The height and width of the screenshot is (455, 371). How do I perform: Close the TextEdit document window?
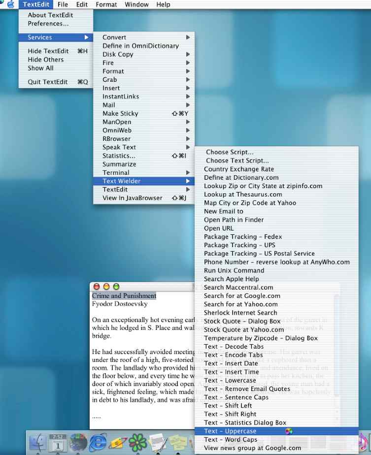point(97,287)
